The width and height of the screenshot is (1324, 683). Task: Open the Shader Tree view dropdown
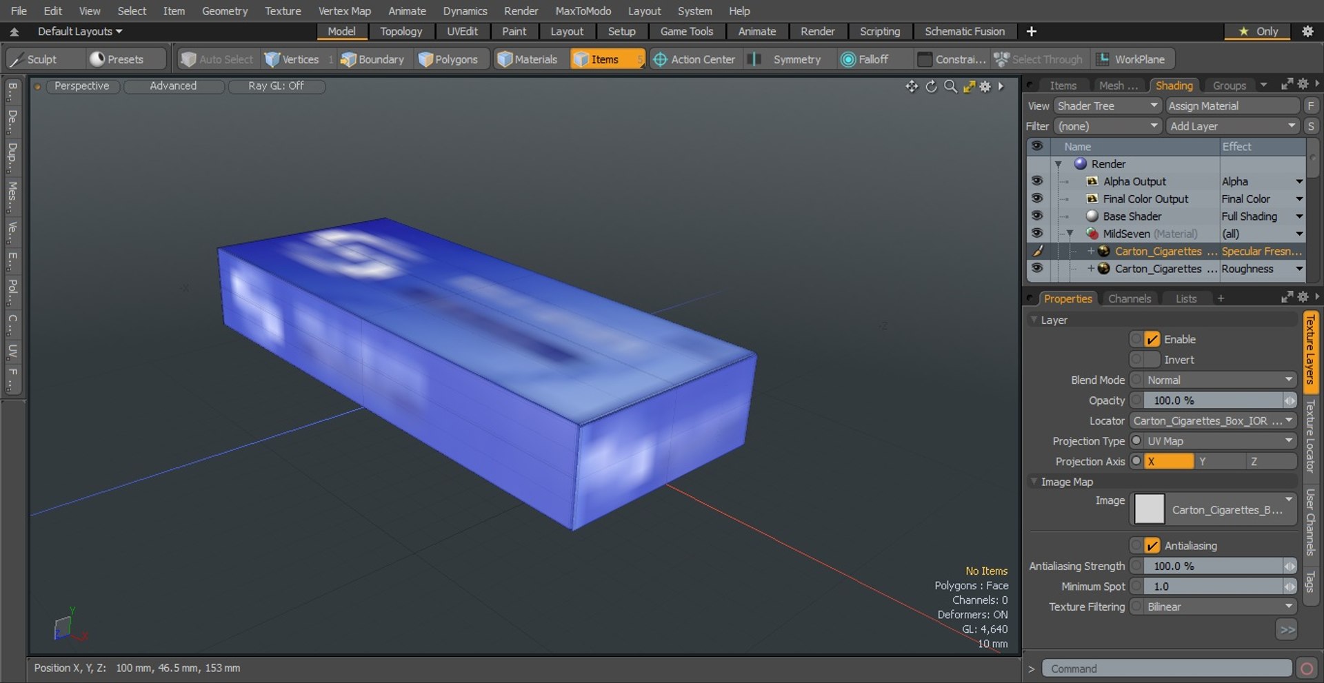click(1107, 105)
